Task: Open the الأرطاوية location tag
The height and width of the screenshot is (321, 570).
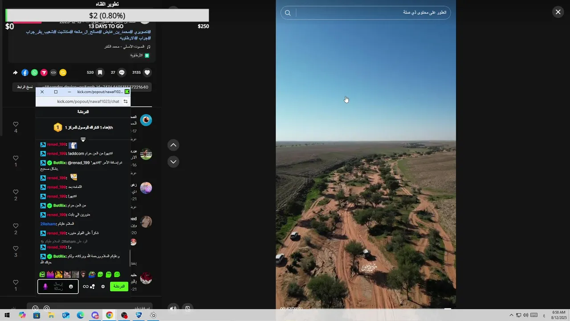Action: [139, 55]
